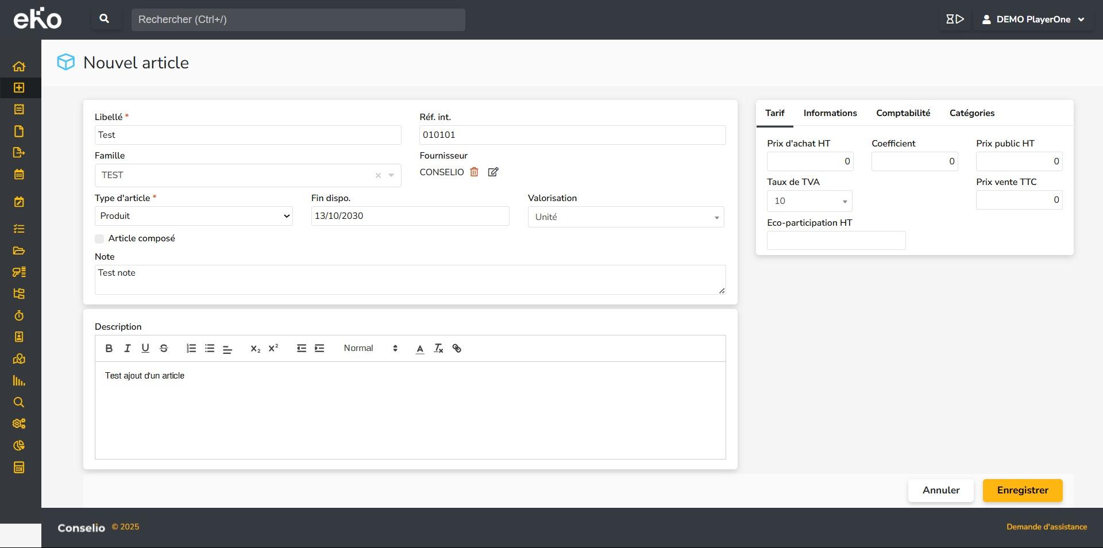Check the Article composé checkbox

tap(99, 238)
